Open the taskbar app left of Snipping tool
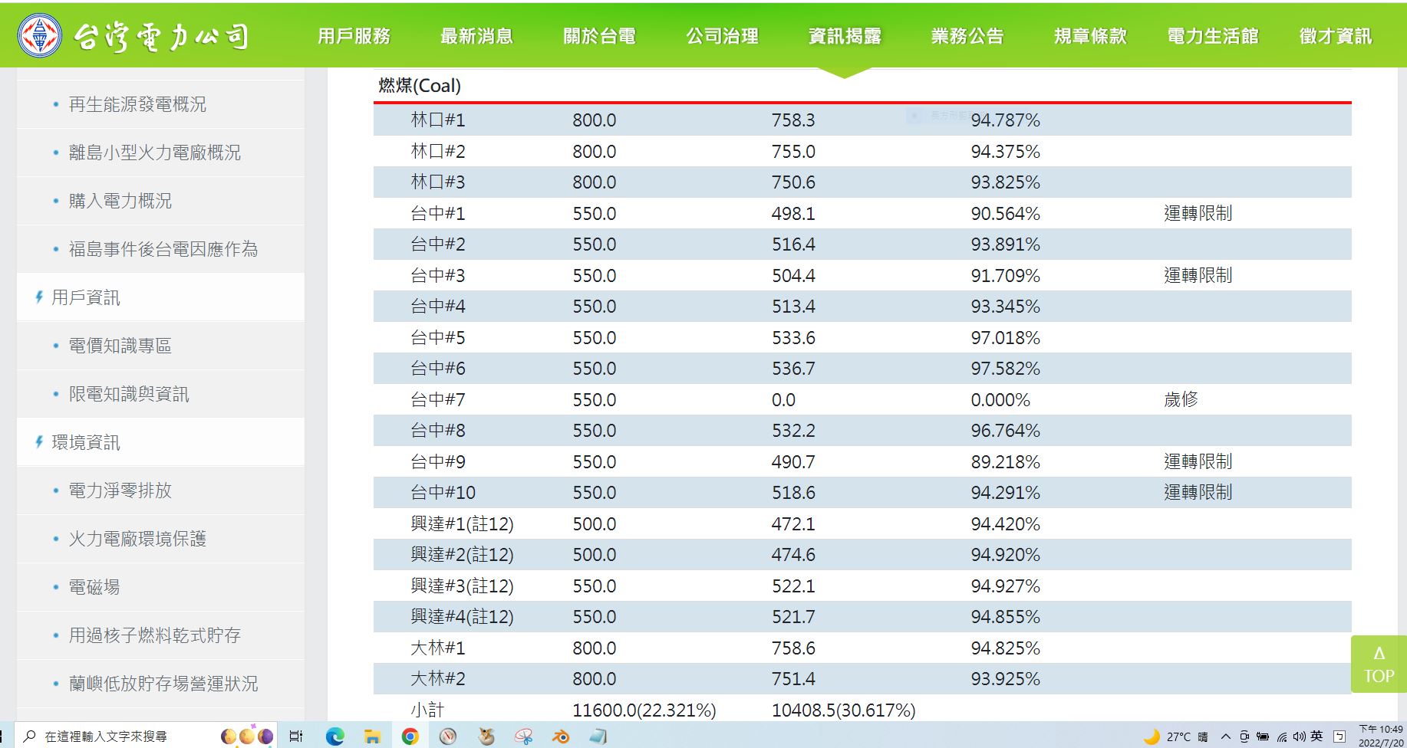Viewport: 1407px width, 748px height. coord(486,737)
